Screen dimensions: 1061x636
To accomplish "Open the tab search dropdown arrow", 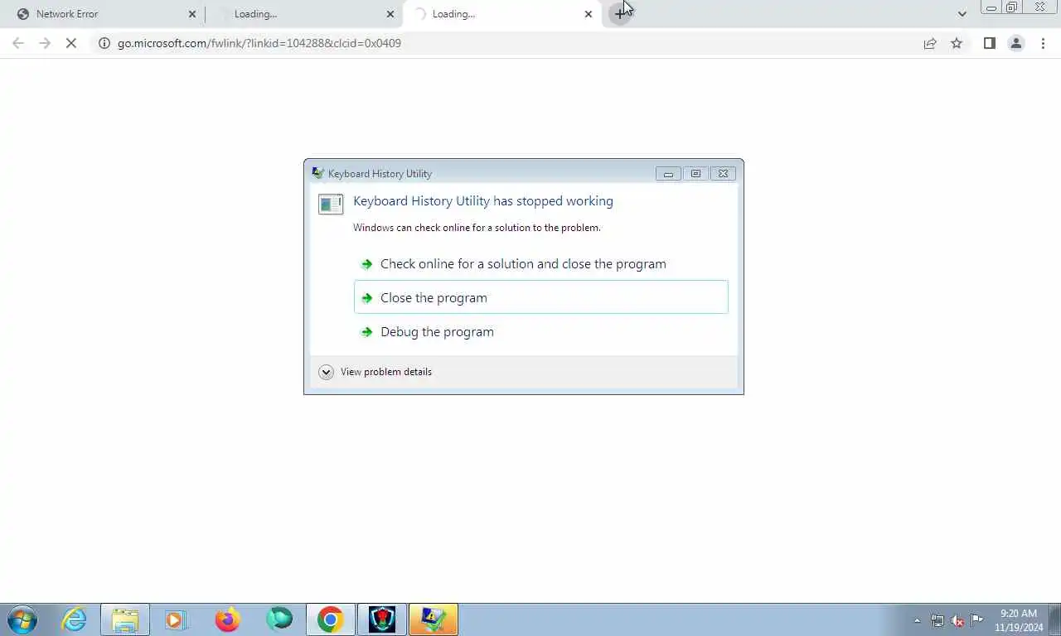I will (x=962, y=14).
